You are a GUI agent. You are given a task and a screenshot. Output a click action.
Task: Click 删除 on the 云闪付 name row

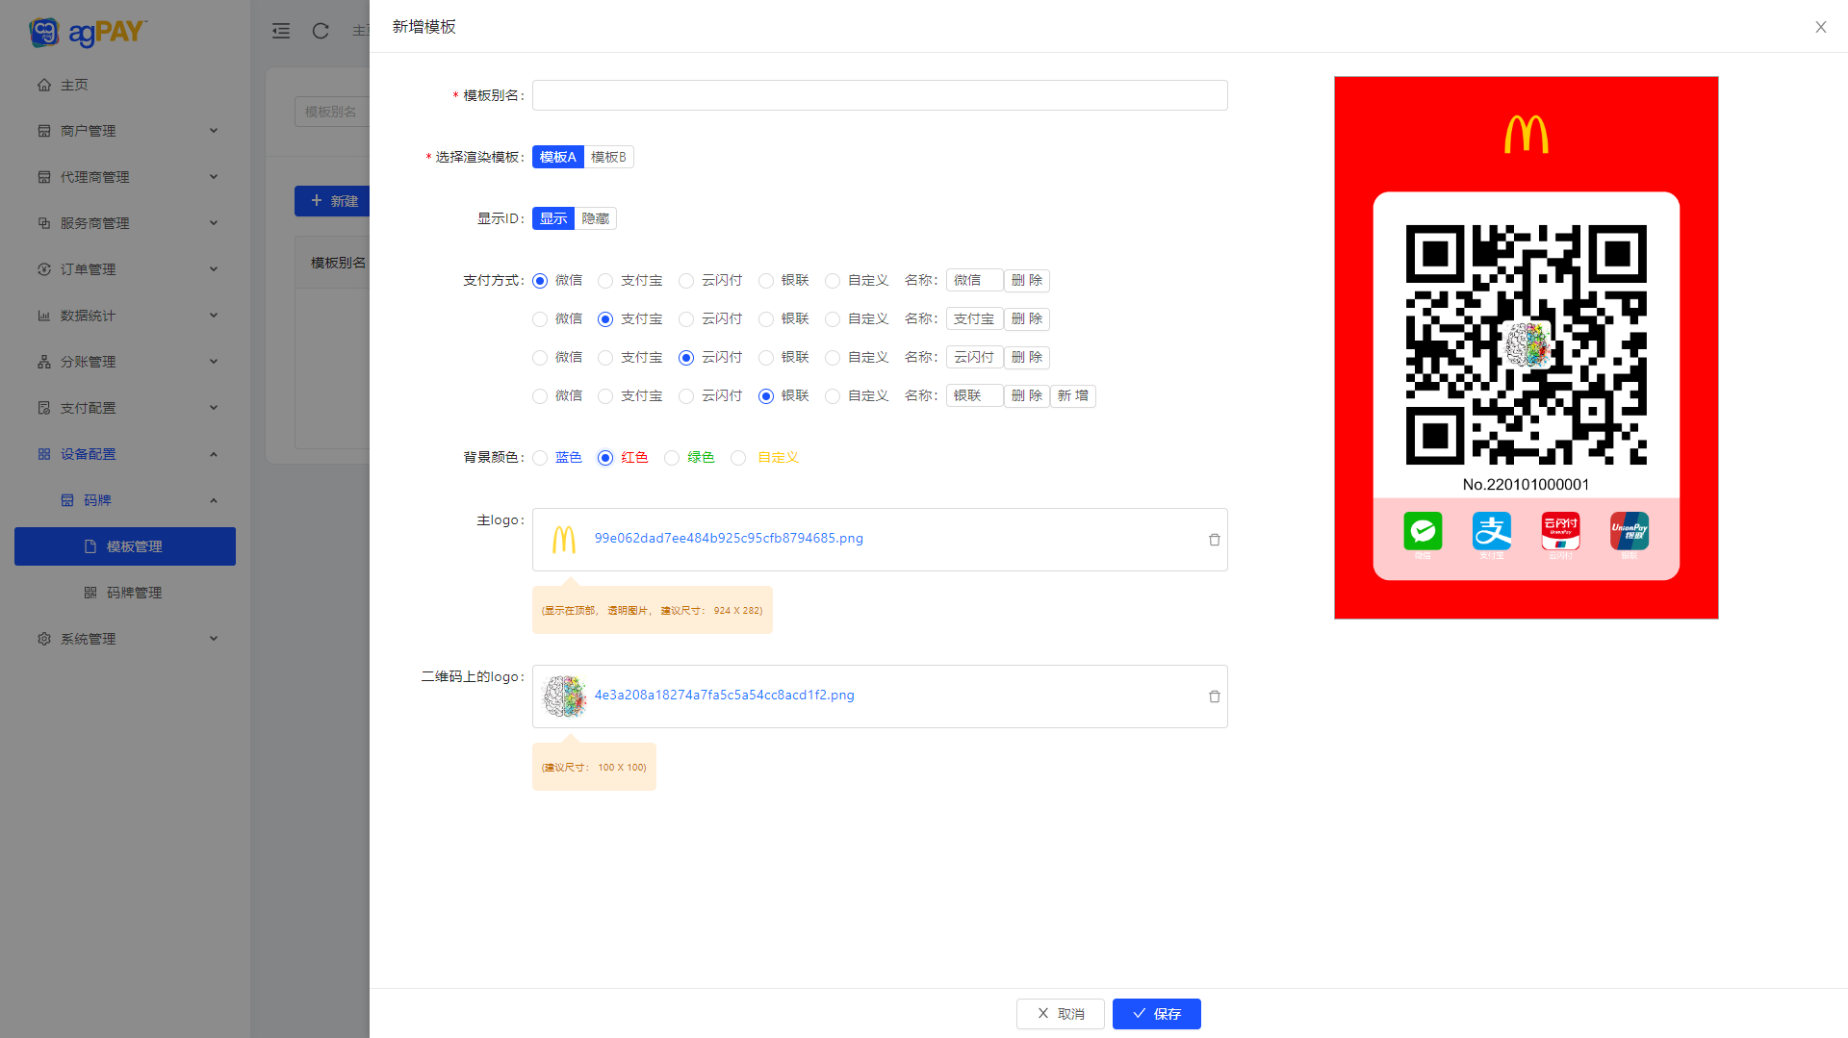[x=1027, y=358]
